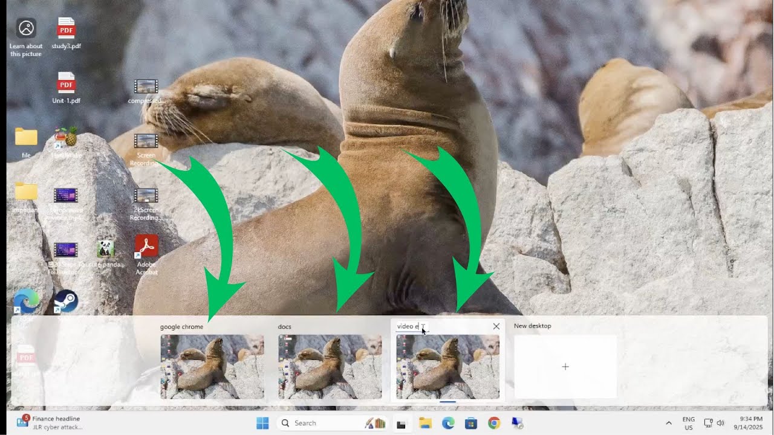Switch to the 'docs' desktop thumbnail
The height and width of the screenshot is (435, 774).
coord(330,367)
